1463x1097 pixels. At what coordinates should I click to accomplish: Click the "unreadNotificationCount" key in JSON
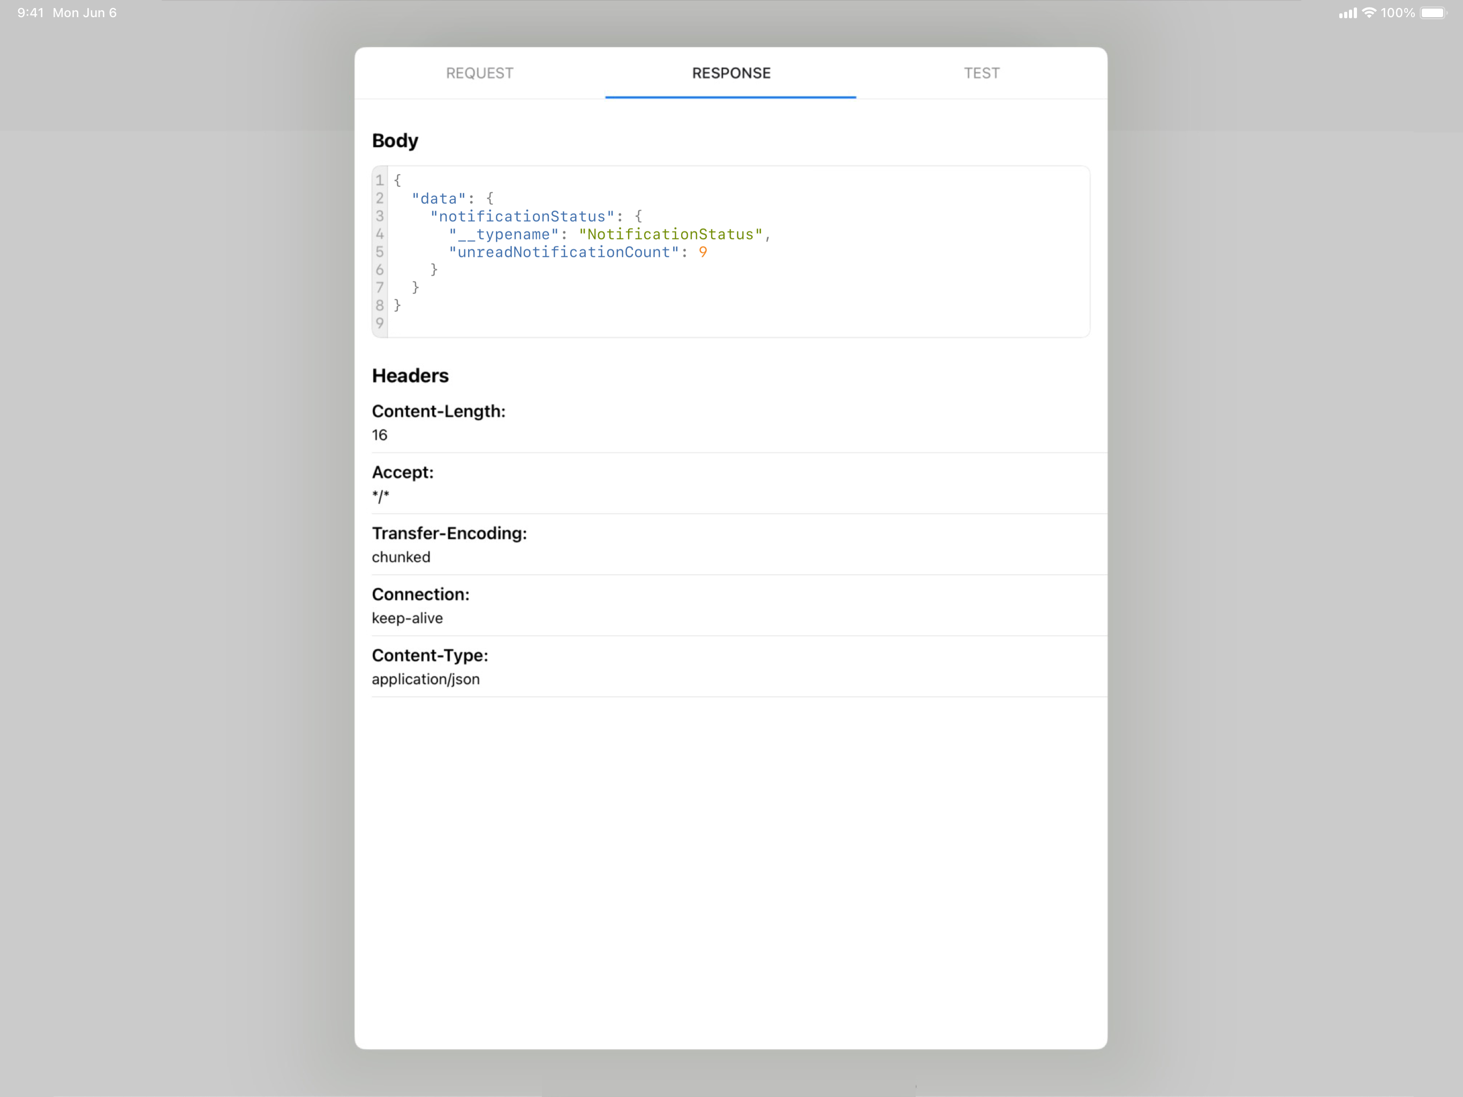point(563,252)
